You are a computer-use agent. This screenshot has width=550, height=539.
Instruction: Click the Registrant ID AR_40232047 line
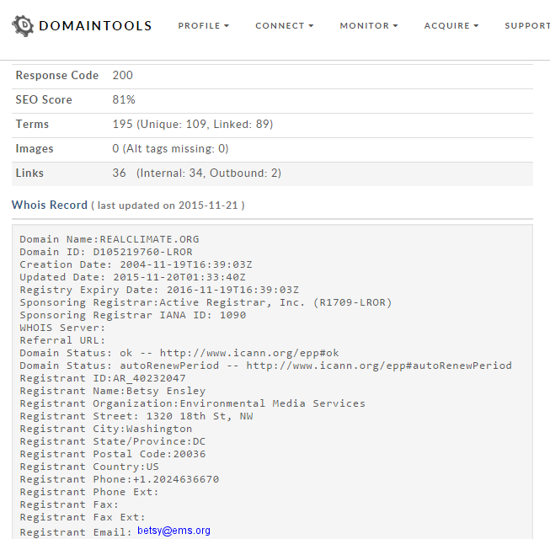[103, 378]
